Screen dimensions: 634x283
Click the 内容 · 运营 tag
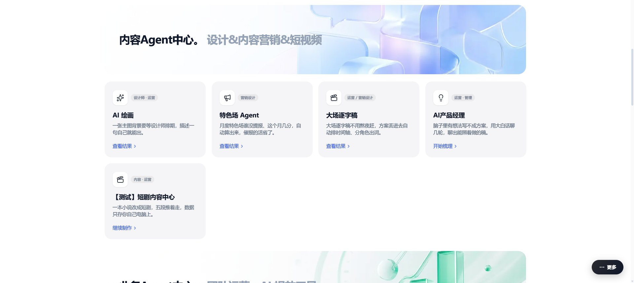point(142,179)
